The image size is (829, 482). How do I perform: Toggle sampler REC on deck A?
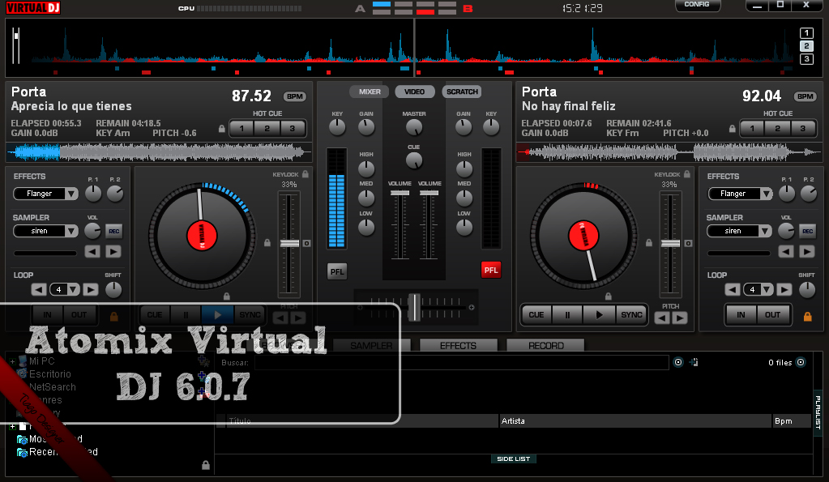tap(113, 231)
